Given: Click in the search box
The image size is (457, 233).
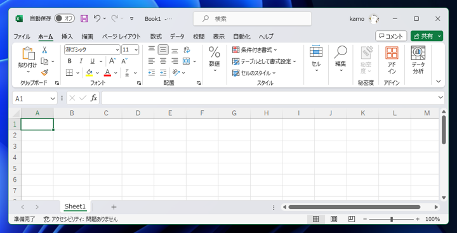Looking at the screenshot, I should pos(253,18).
